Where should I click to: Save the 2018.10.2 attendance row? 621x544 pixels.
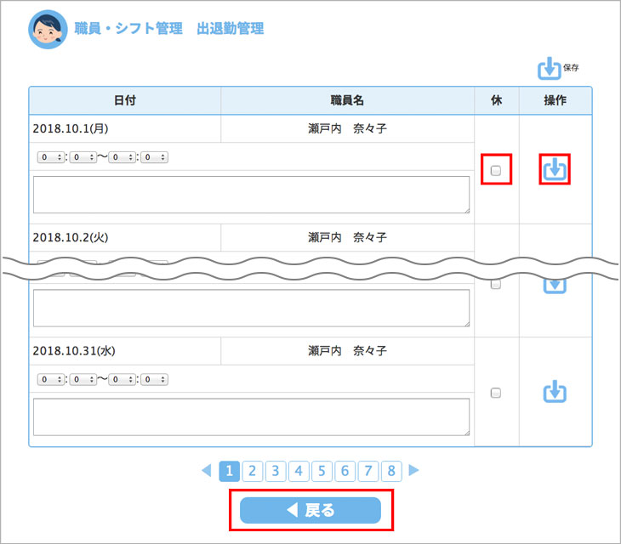click(555, 284)
